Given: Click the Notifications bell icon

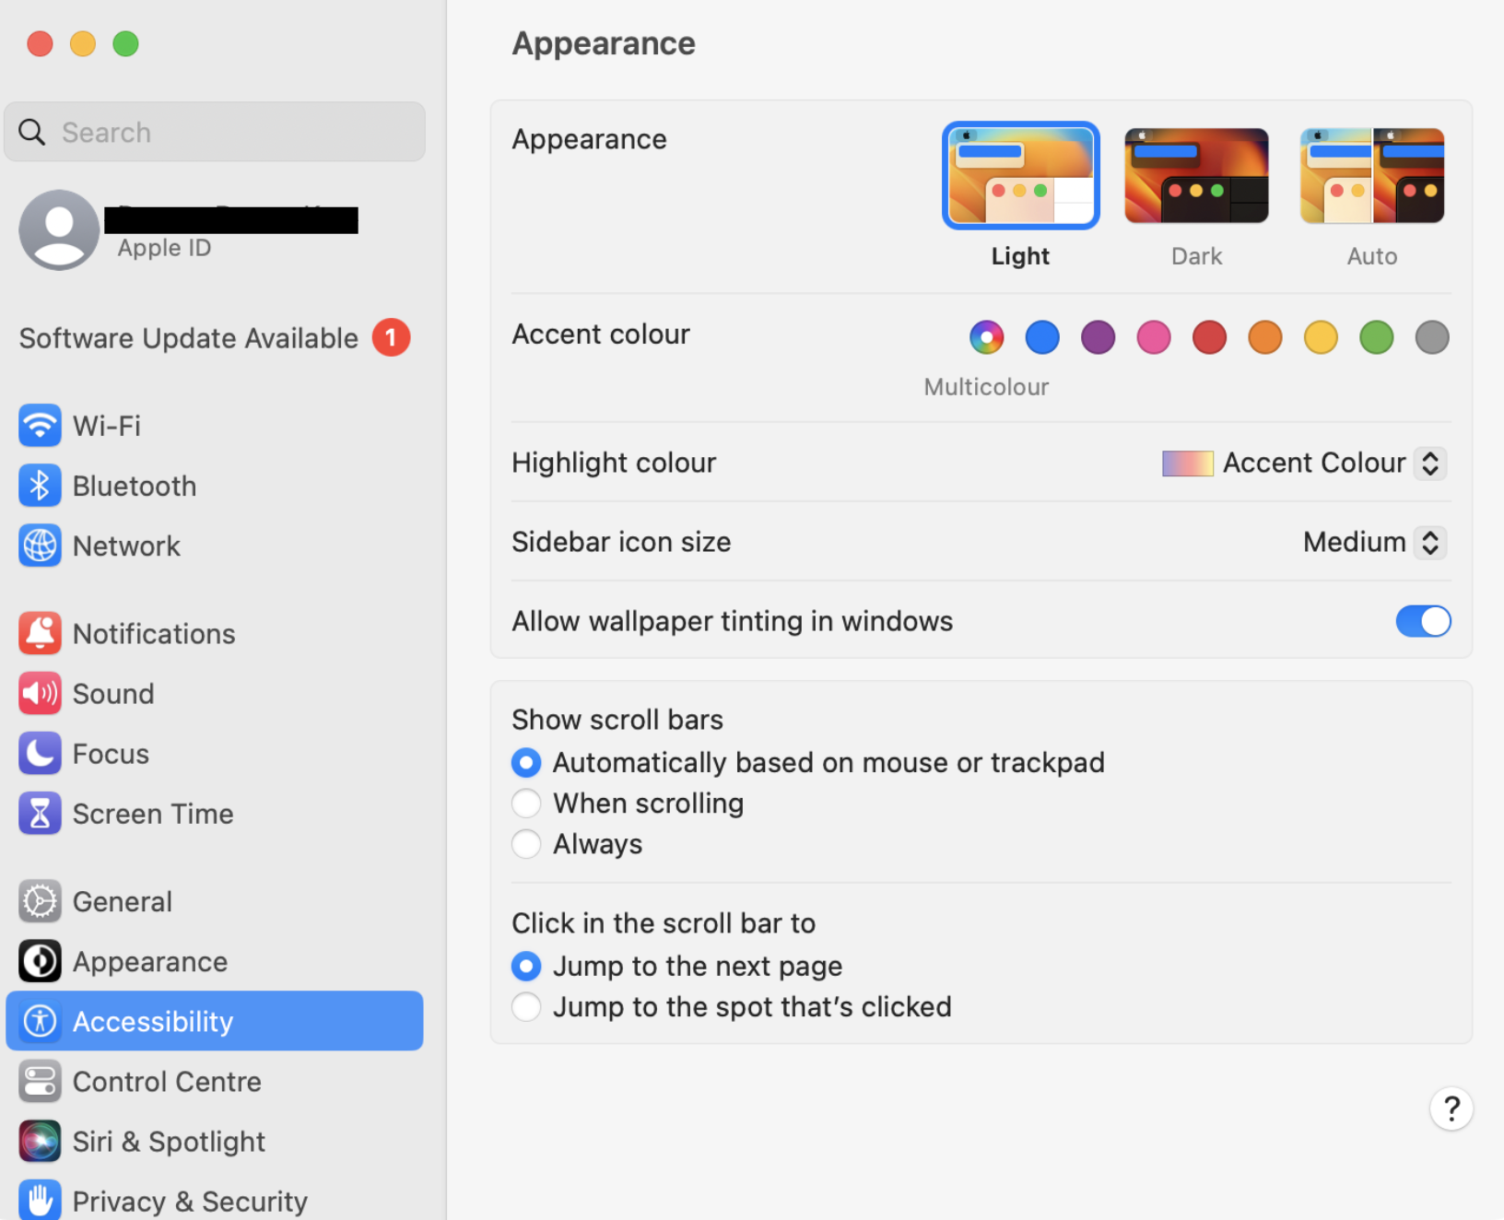Looking at the screenshot, I should [40, 633].
